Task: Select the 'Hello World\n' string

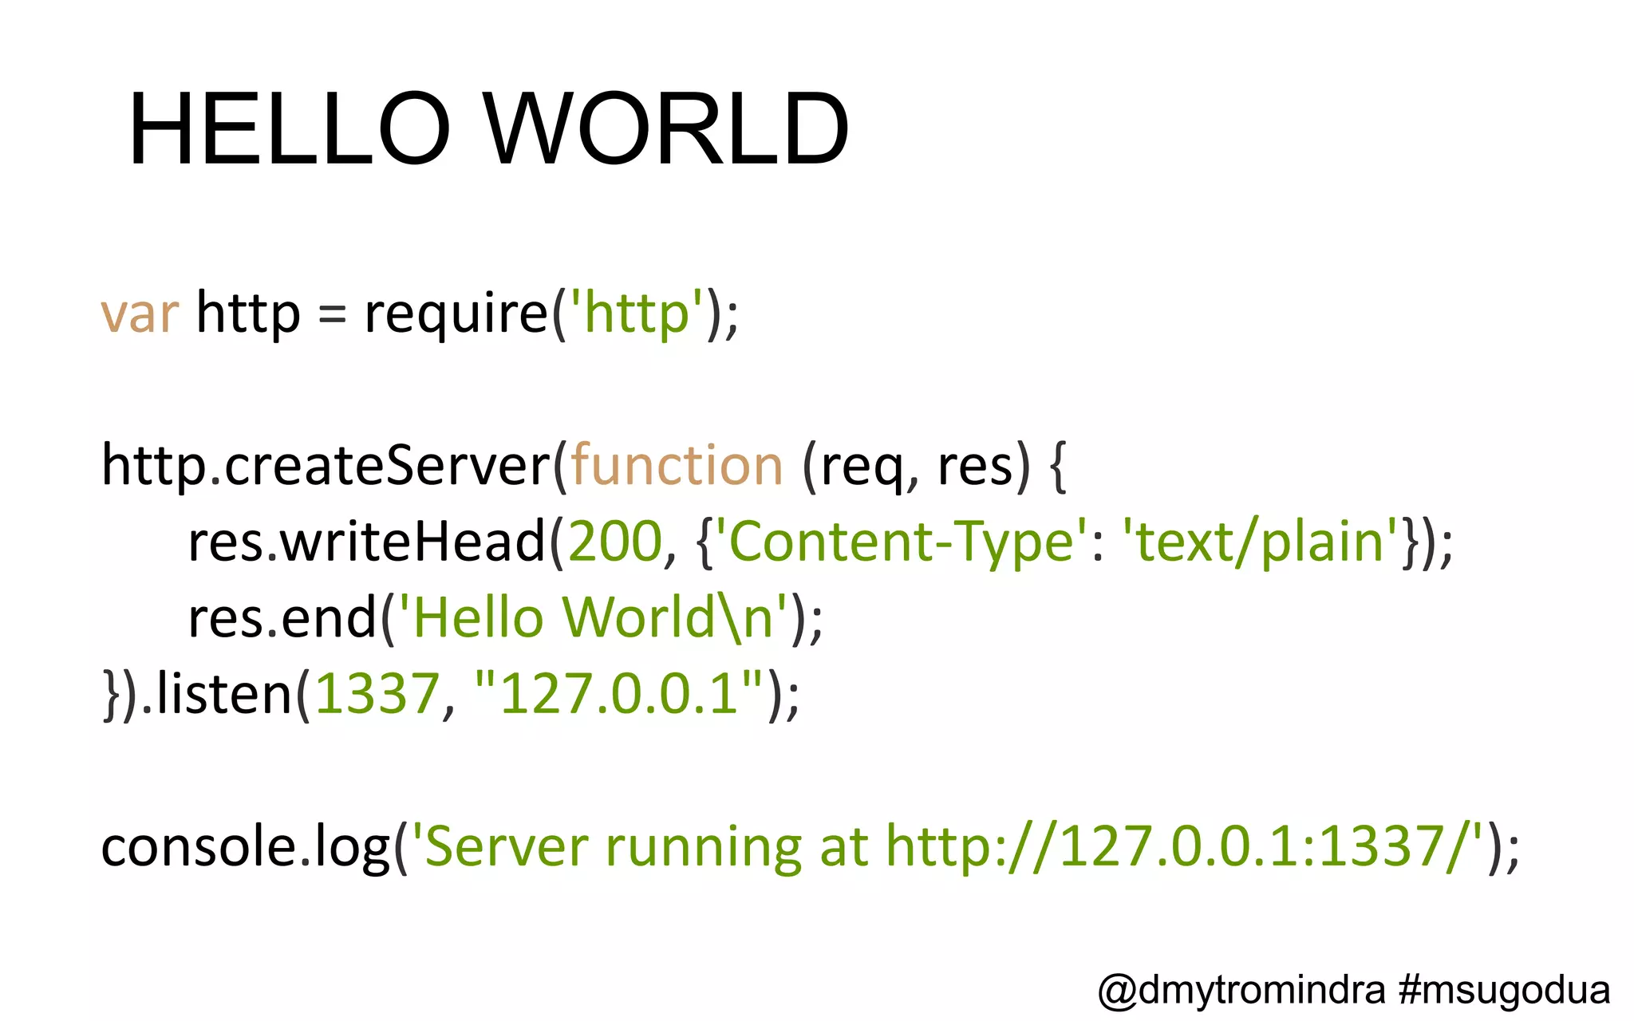Action: 593,617
